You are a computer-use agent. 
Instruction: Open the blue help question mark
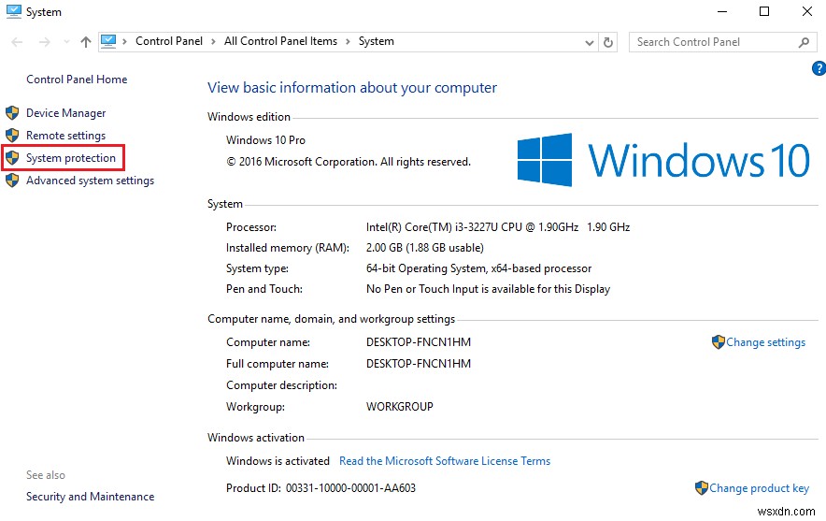point(819,68)
